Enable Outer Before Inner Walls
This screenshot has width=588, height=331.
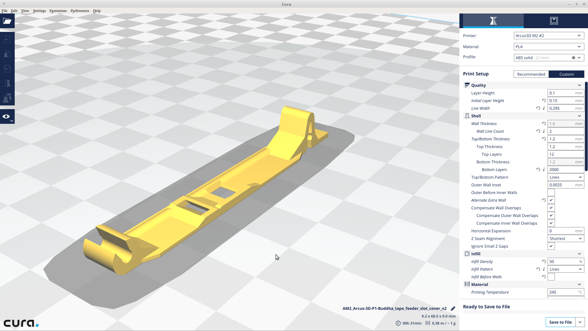click(x=551, y=192)
